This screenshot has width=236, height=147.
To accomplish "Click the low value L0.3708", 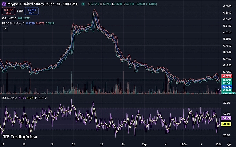I will pos(117,4).
